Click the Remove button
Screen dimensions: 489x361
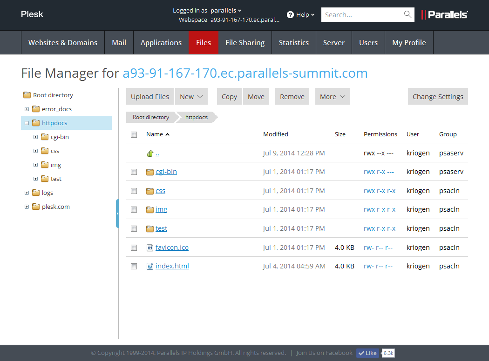pos(292,97)
